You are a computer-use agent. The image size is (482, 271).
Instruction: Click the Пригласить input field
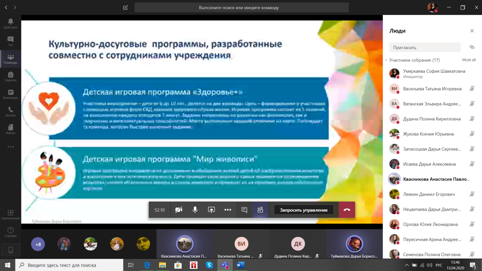pos(424,48)
